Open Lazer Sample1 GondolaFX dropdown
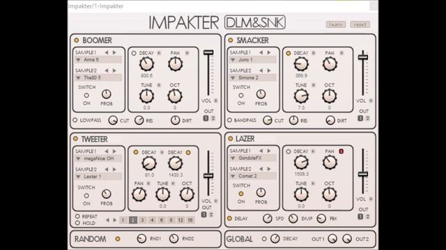 [x=252, y=158]
